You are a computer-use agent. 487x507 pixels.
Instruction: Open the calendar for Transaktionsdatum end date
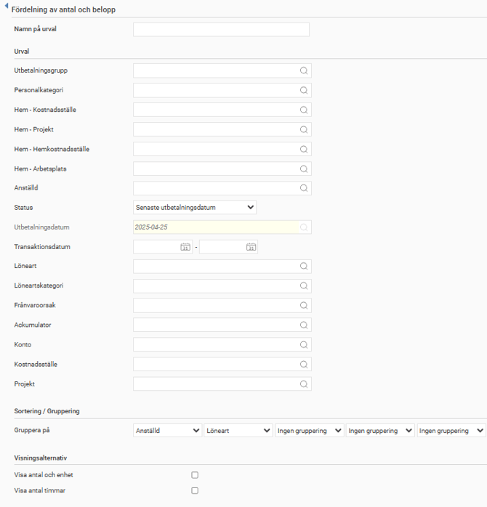click(x=251, y=247)
